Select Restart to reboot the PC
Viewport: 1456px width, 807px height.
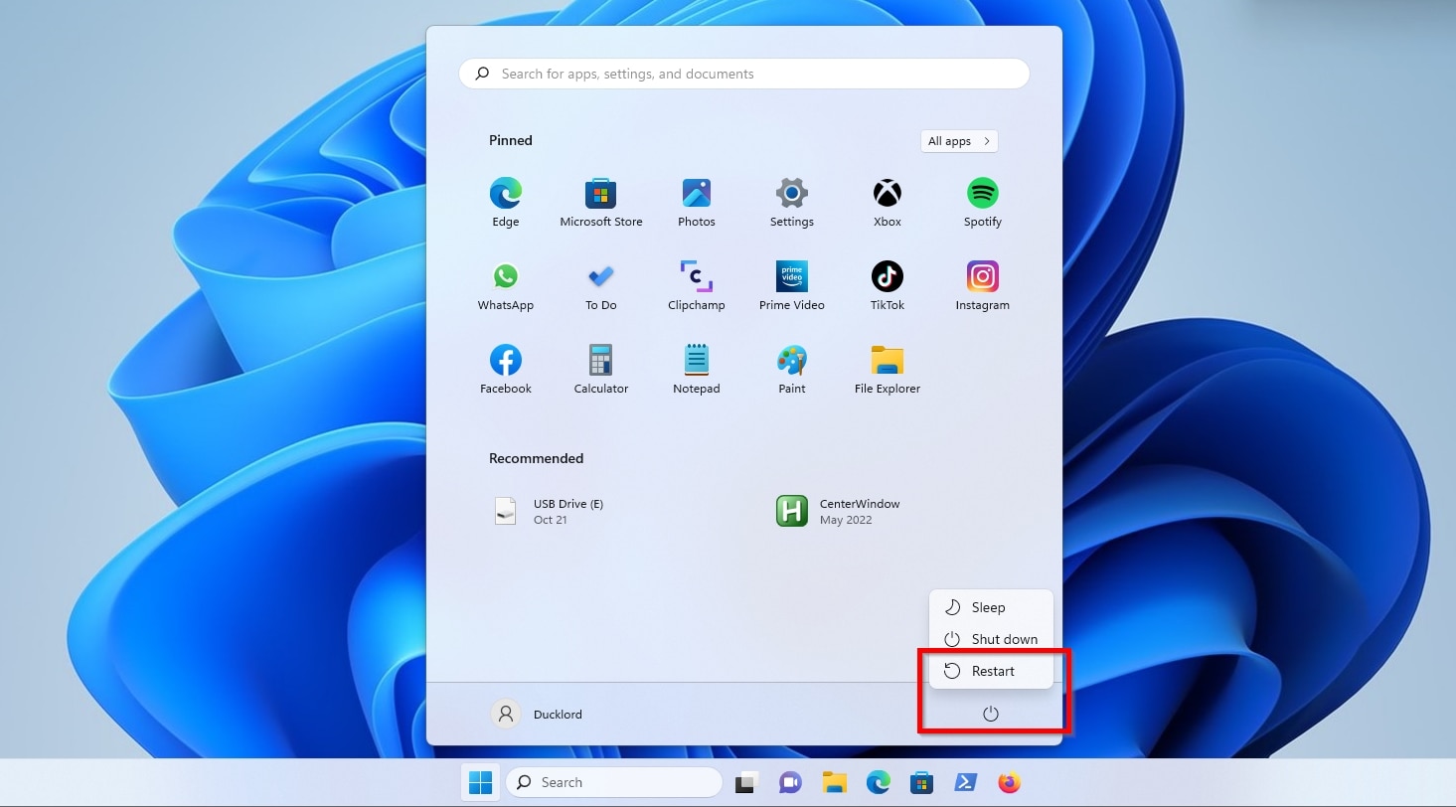click(992, 671)
